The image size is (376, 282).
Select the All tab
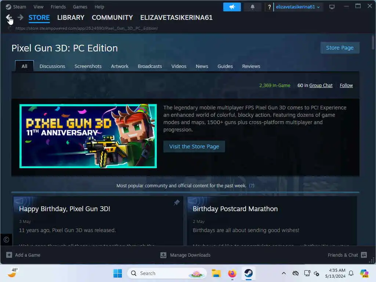pyautogui.click(x=25, y=66)
